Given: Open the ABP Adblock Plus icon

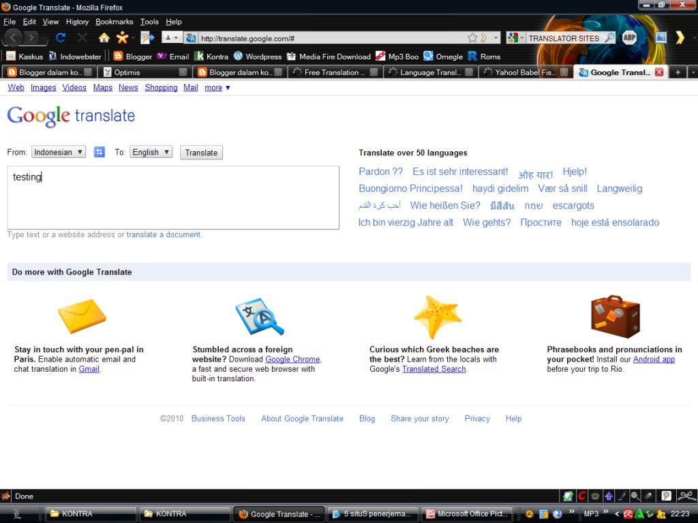Looking at the screenshot, I should tap(629, 38).
